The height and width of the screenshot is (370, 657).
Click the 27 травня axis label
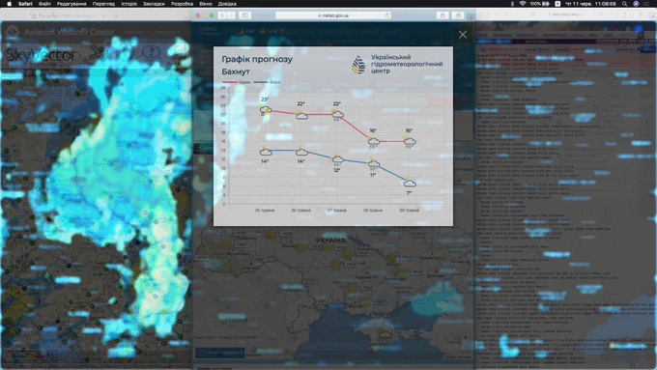coord(337,211)
